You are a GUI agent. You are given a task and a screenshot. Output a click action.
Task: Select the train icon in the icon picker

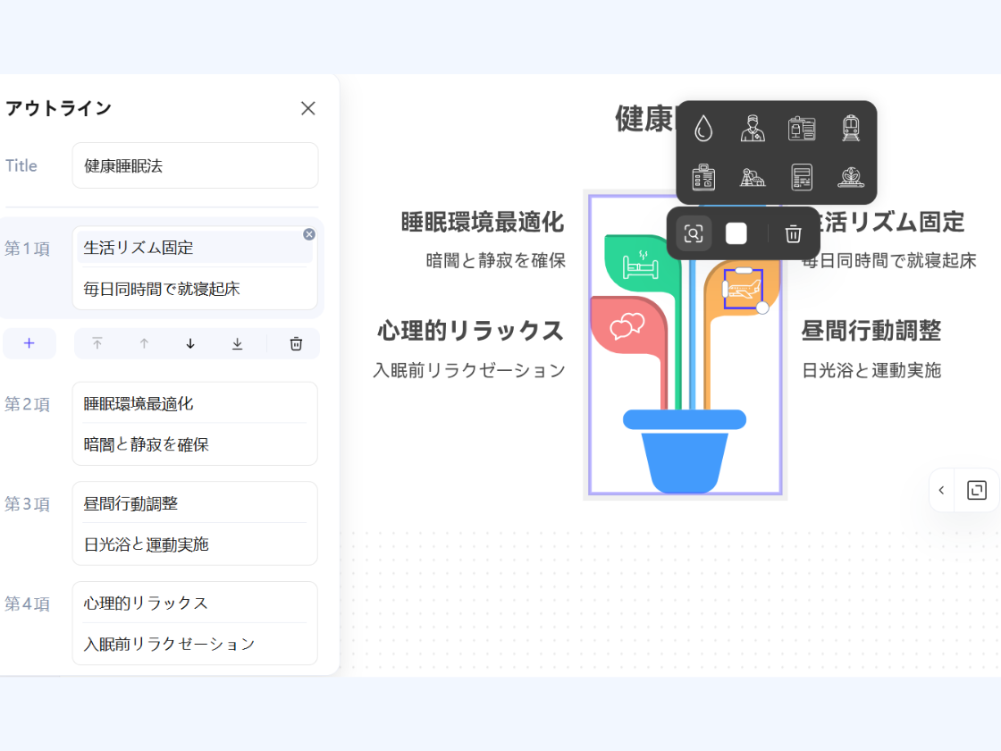click(x=850, y=128)
